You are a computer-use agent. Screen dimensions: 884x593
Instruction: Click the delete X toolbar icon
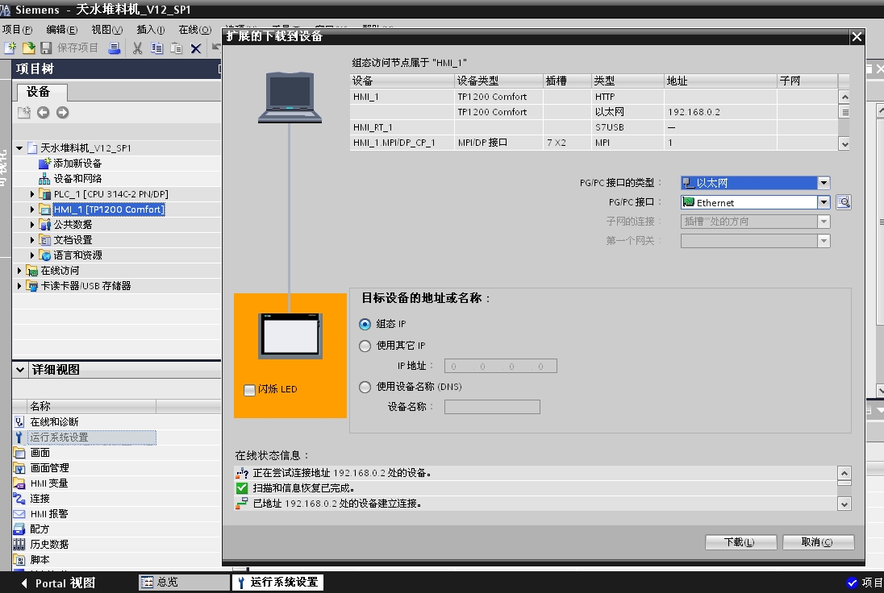pyautogui.click(x=196, y=48)
